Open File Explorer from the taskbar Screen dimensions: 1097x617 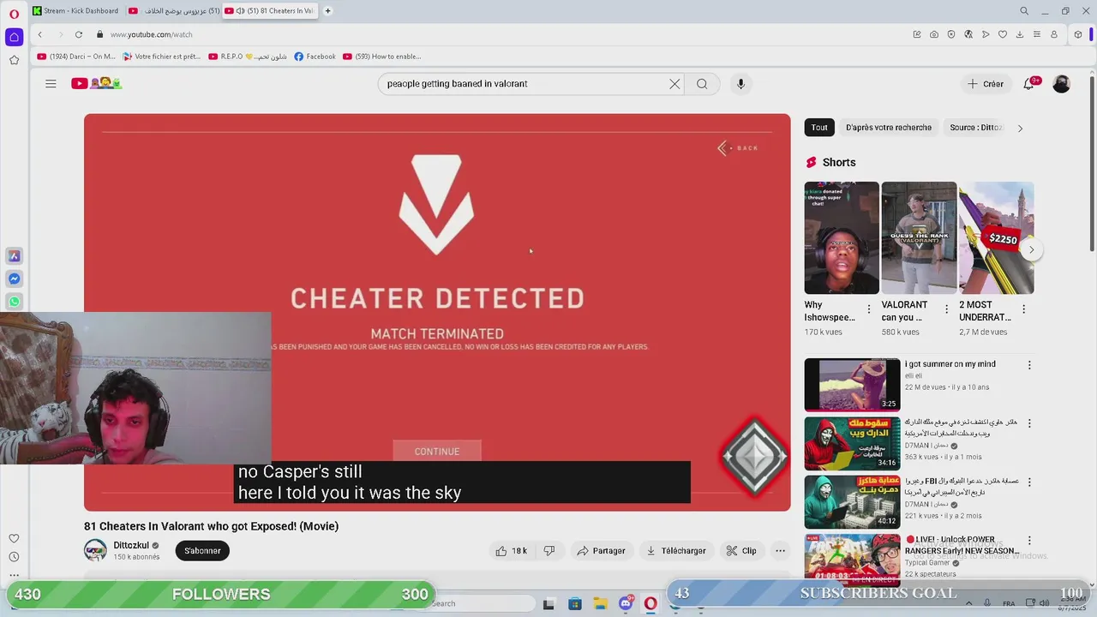tap(600, 604)
